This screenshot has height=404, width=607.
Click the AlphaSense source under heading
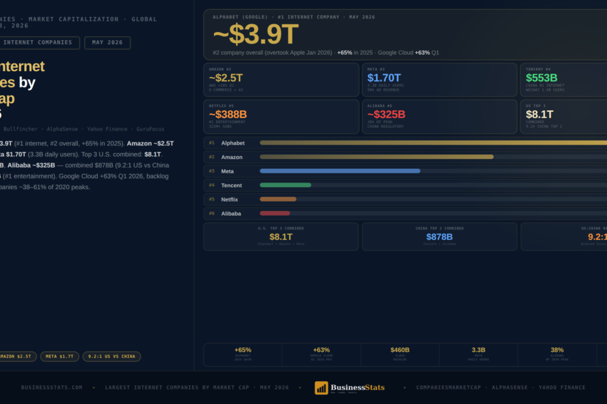(62, 129)
